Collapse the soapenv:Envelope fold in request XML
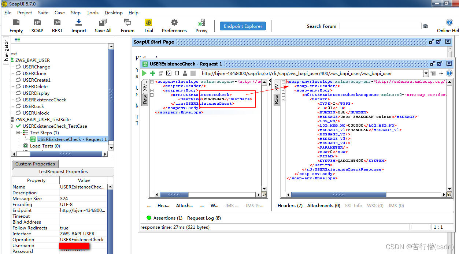Viewport: 459px width, 254px height. click(x=152, y=82)
